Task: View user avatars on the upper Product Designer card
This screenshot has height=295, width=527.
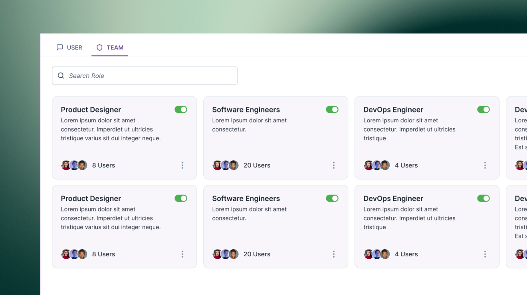Action: click(74, 165)
